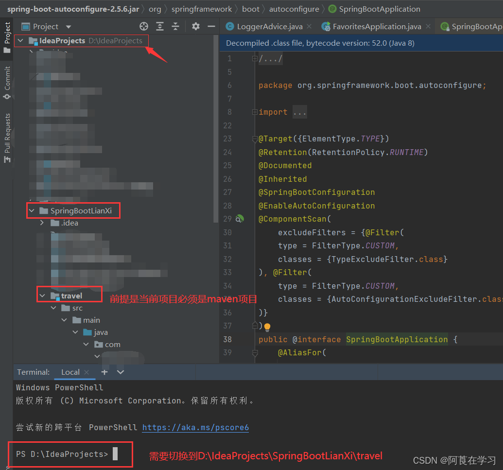
Task: Click the Project panel vertical scrollbar
Action: pyautogui.click(x=216, y=128)
